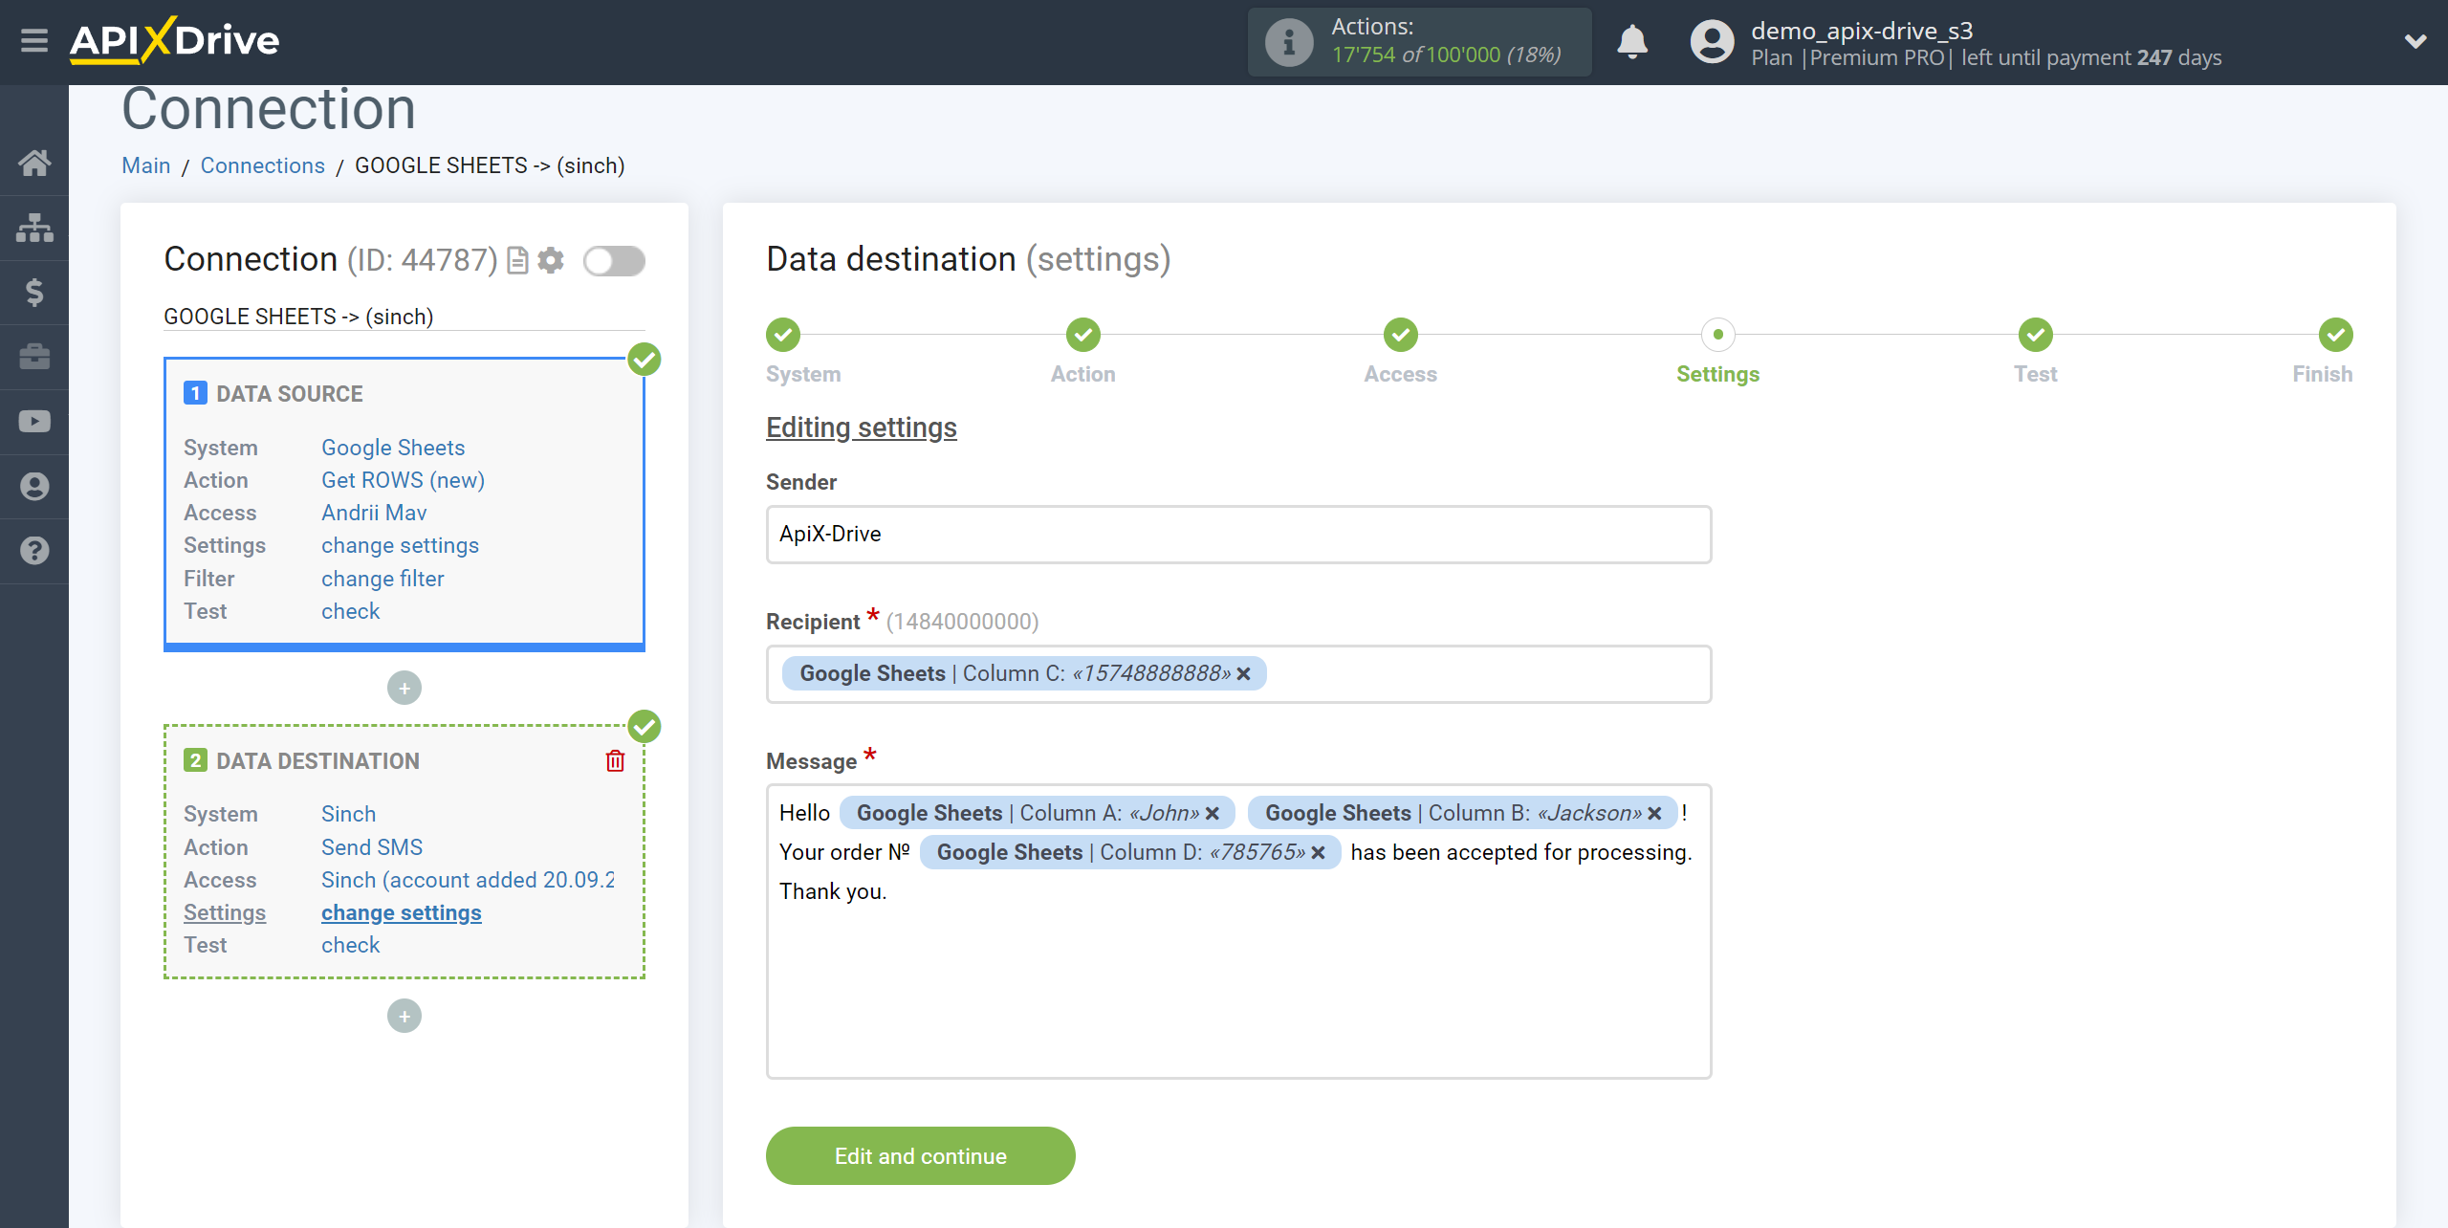Go to the Settings step
This screenshot has width=2448, height=1228.
1718,335
